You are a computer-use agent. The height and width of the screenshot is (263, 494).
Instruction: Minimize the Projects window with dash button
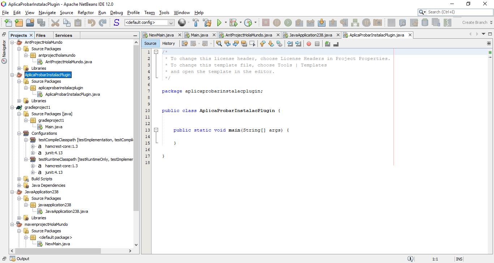tap(135, 35)
